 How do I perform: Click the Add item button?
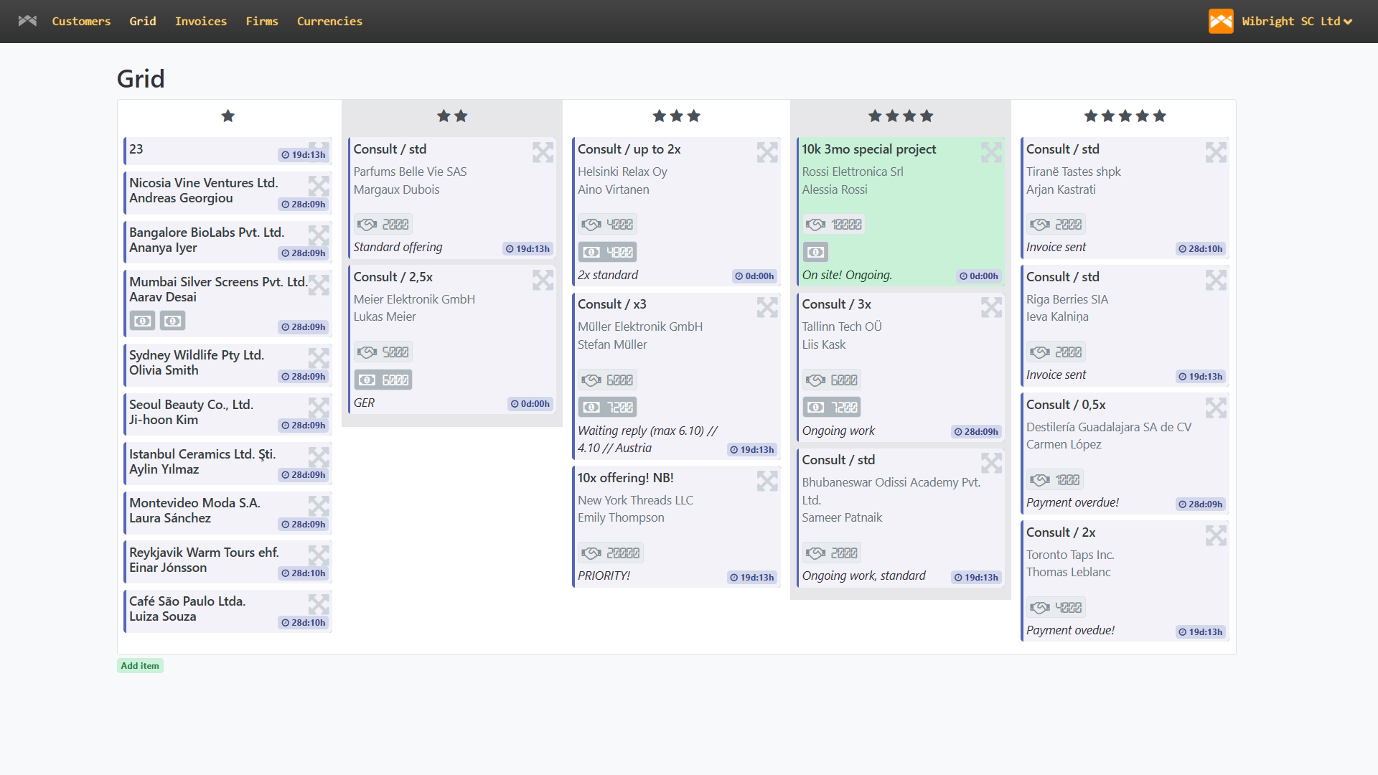point(140,666)
